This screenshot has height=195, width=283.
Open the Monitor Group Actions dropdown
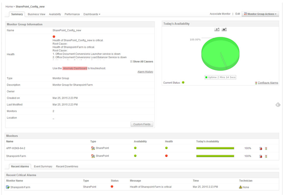click(260, 14)
